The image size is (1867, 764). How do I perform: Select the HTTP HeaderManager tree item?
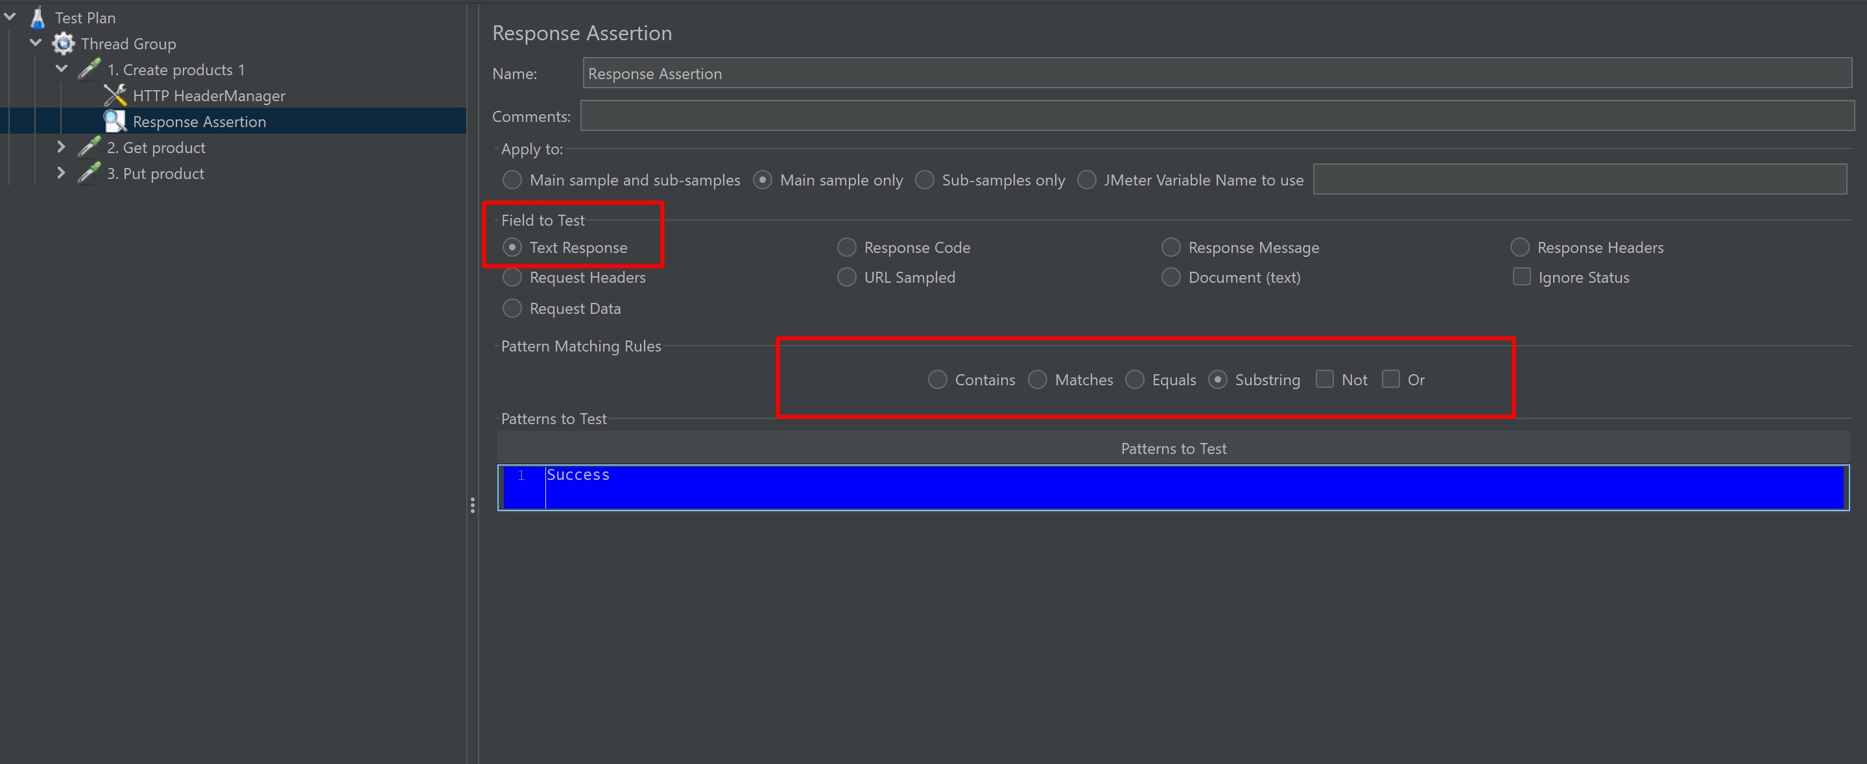(x=209, y=96)
